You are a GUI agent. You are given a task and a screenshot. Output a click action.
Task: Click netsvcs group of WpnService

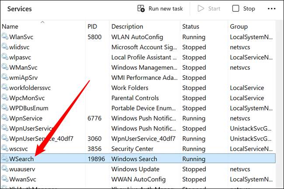(x=240, y=118)
